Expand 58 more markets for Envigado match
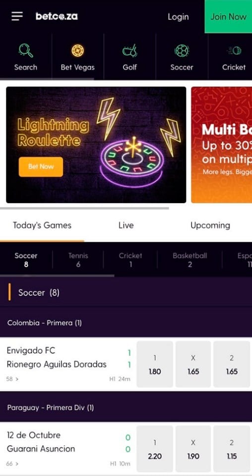This screenshot has height=476, width=252. [12, 379]
